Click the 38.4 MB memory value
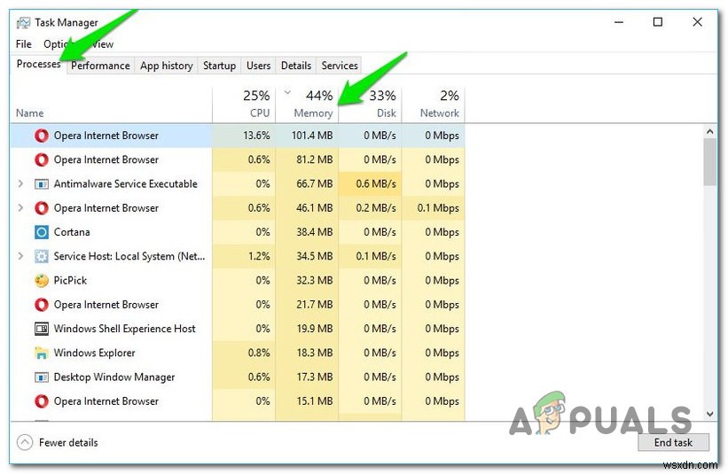 [315, 232]
